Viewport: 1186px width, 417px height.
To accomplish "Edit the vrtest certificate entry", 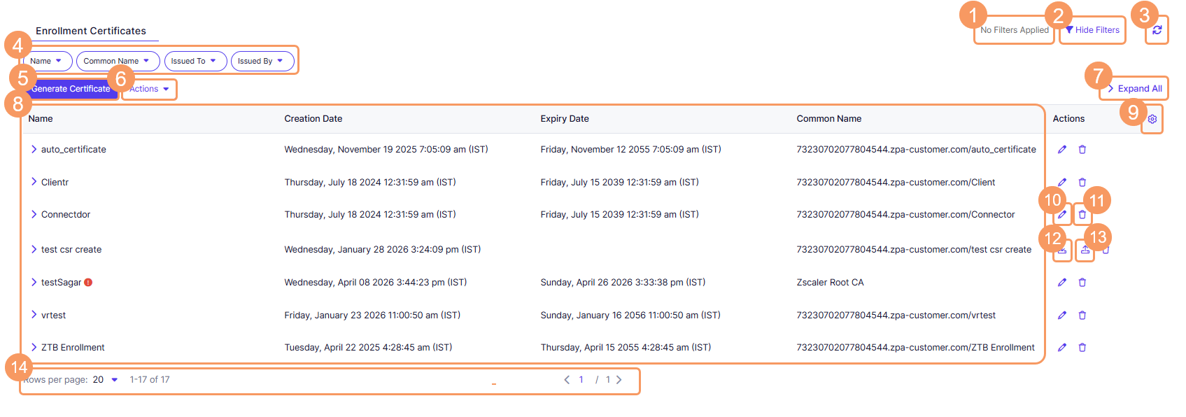I will (1062, 316).
